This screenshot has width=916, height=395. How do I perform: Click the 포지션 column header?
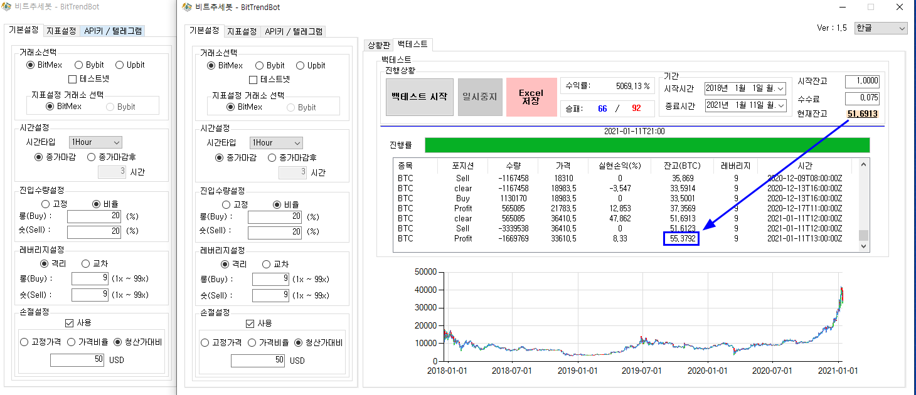[x=462, y=166]
